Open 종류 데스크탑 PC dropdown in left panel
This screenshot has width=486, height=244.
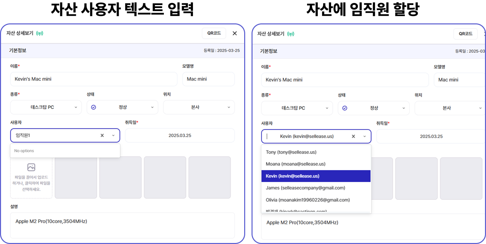pos(46,107)
